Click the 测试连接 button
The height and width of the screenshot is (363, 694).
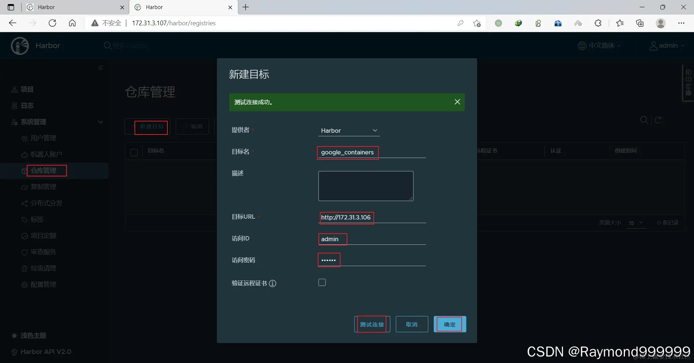click(x=372, y=324)
